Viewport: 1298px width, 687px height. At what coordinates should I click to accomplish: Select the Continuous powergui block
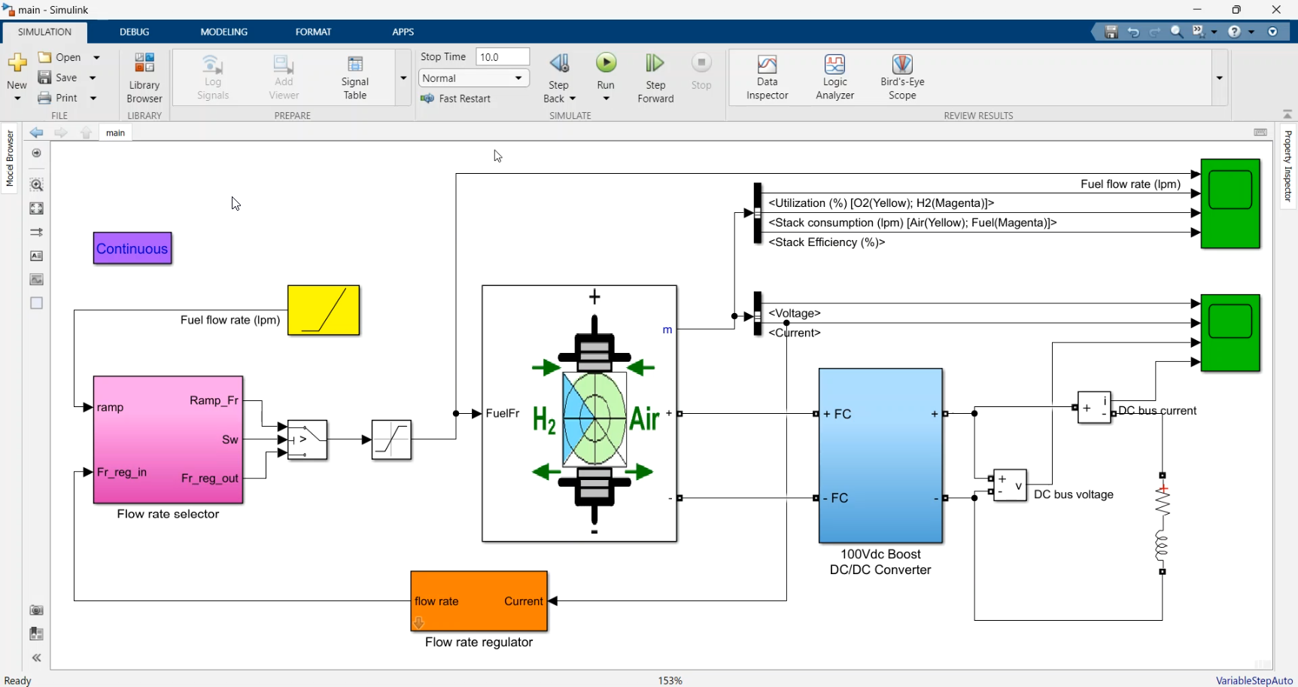[132, 248]
